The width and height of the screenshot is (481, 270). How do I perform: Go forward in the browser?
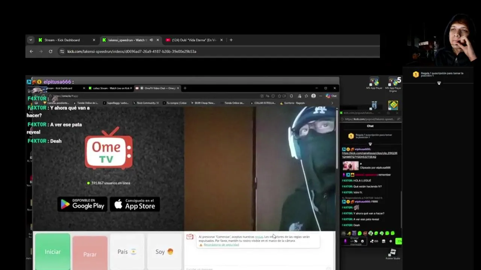(41, 51)
